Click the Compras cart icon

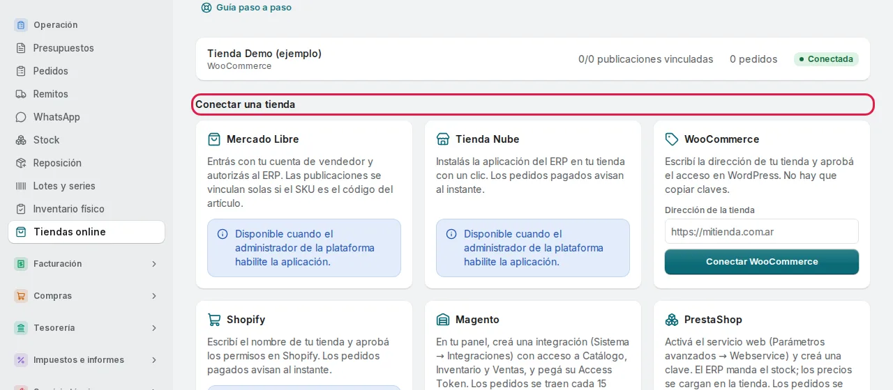[21, 296]
